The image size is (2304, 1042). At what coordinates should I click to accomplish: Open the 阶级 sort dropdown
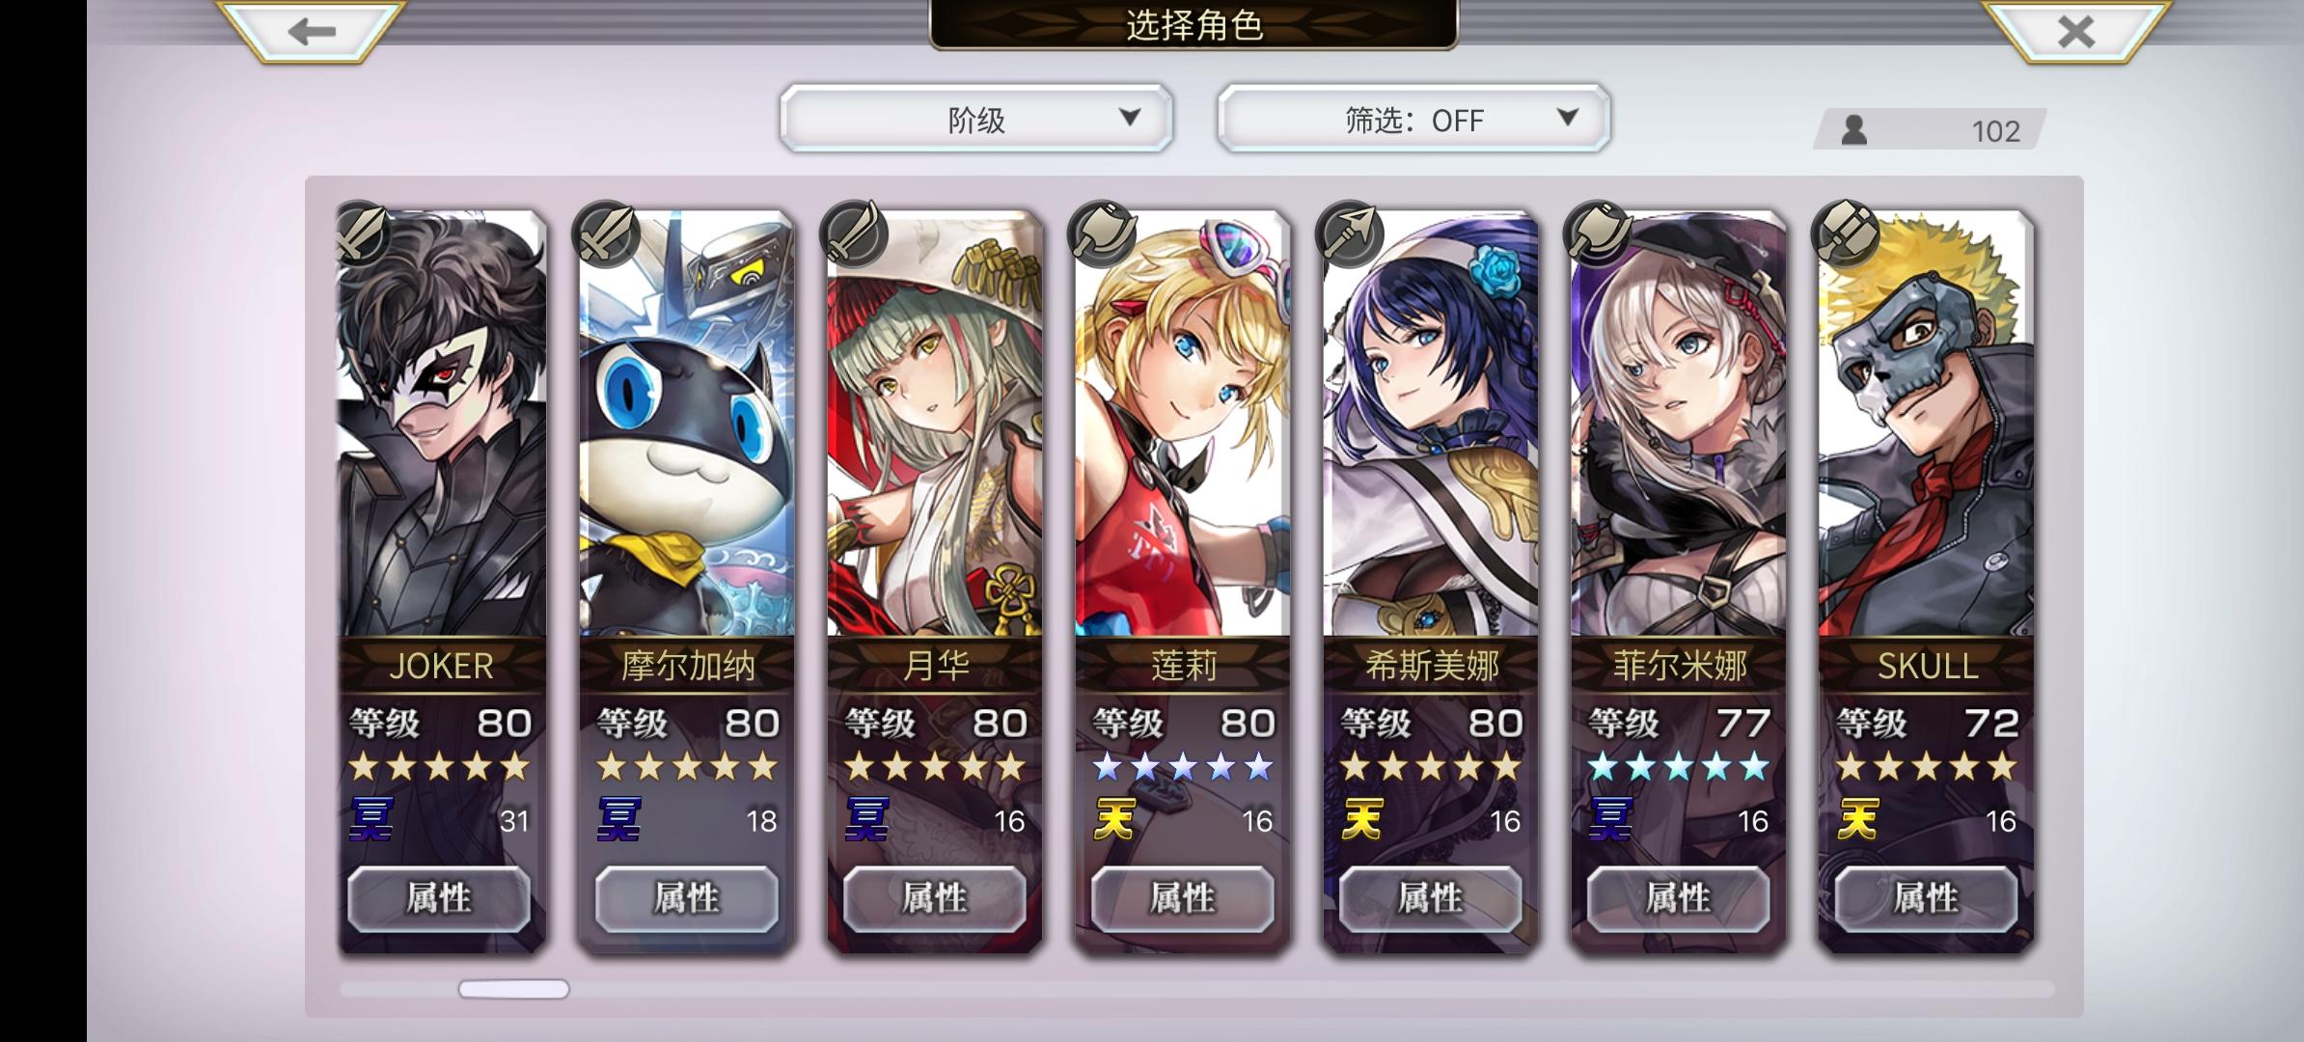pos(976,119)
